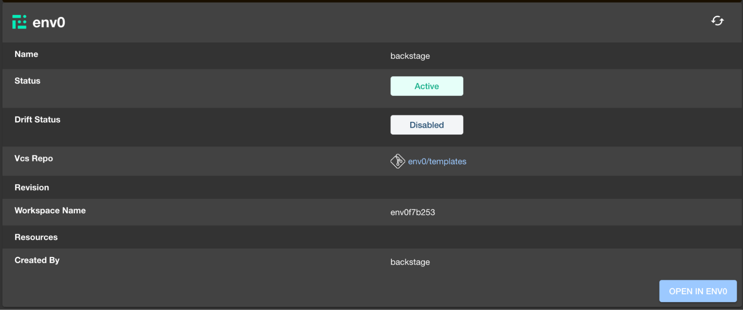743x310 pixels.
Task: Click the git icon beside env0/templates
Action: [397, 161]
